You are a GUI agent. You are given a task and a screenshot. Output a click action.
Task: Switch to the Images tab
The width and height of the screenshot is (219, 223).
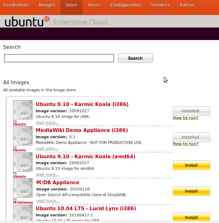click(47, 5)
